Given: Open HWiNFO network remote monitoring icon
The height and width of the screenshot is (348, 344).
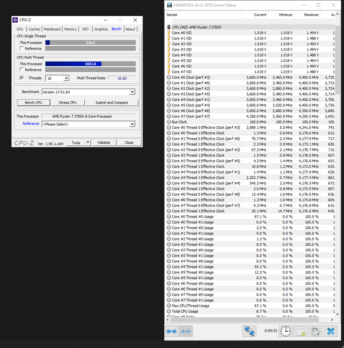Looking at the screenshot, I should click(249, 331).
